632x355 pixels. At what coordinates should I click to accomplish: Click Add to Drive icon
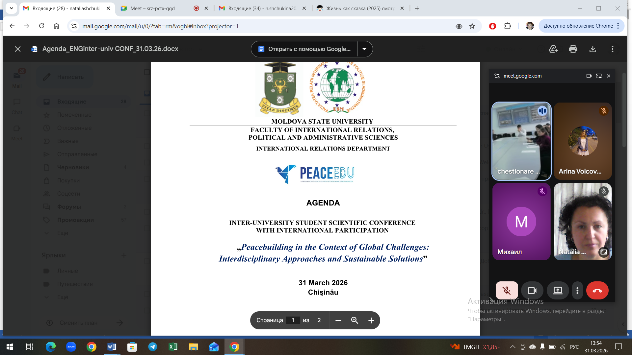pos(553,49)
